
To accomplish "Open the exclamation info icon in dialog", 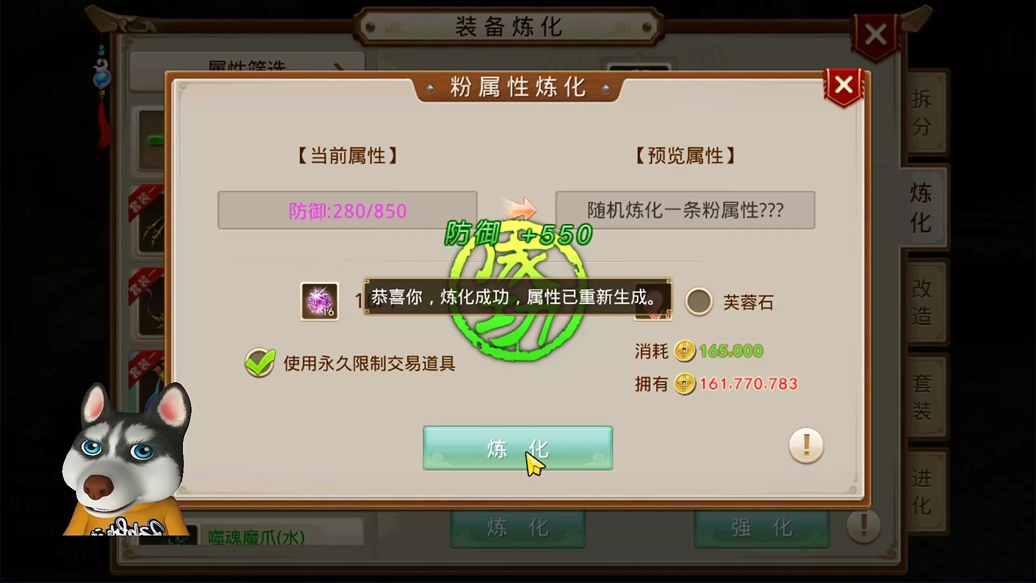I will click(806, 445).
